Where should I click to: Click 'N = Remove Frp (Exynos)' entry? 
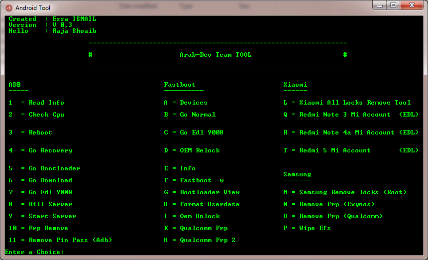tap(329, 204)
